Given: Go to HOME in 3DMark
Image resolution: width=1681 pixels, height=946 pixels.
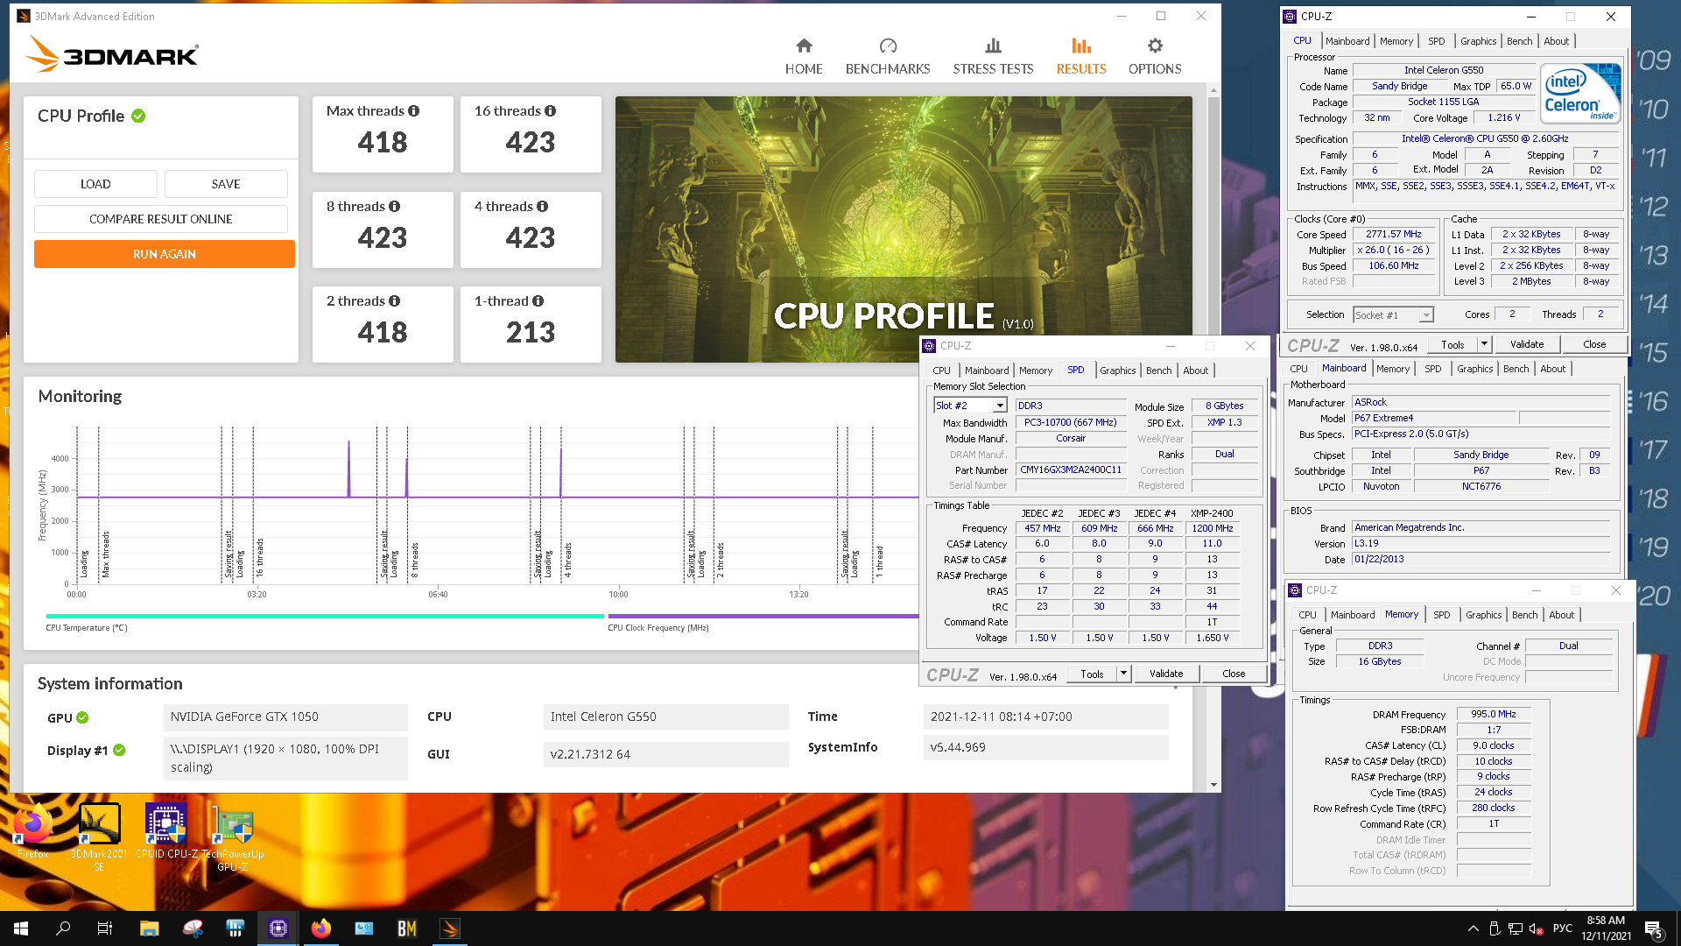Looking at the screenshot, I should coord(804,57).
